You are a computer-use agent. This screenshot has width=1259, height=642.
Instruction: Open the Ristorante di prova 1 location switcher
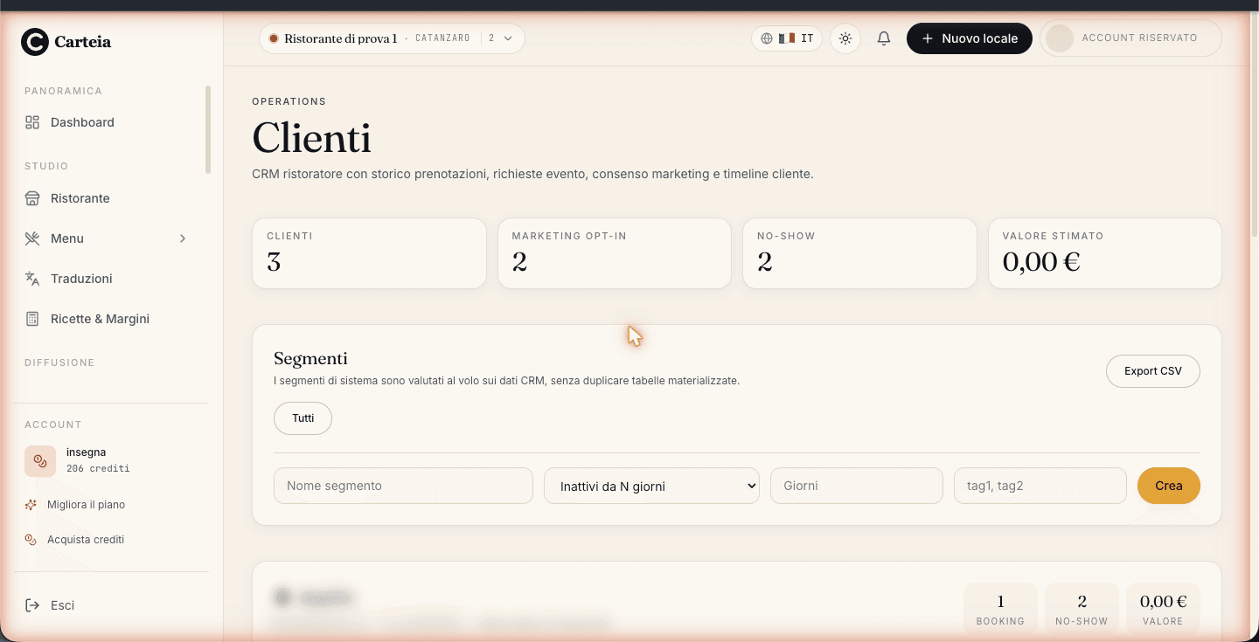[392, 38]
